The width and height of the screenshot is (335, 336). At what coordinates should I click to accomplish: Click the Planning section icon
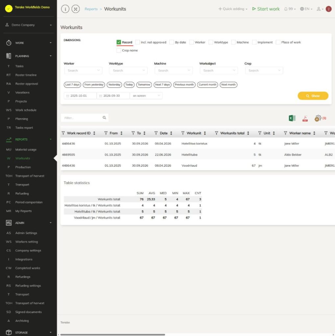tap(9, 56)
